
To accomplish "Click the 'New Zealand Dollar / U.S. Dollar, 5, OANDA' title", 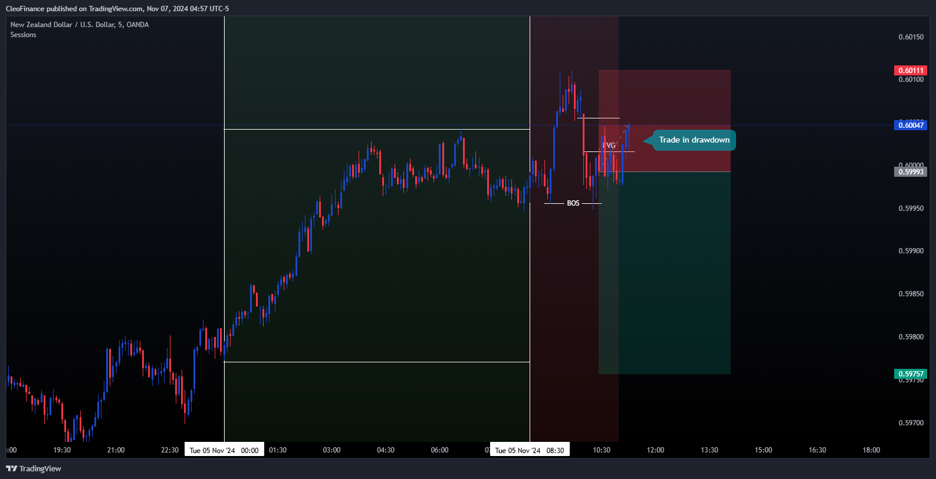I will tap(80, 25).
